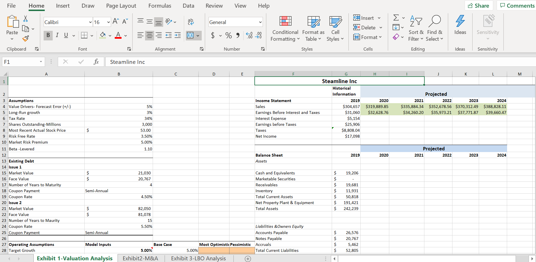
Task: Click the AutoSum sigma icon
Action: click(x=395, y=18)
